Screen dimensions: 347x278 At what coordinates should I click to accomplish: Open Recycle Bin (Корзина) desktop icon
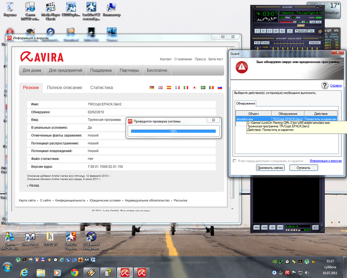point(10,7)
